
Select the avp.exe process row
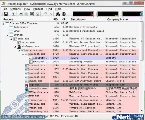(x=70, y=85)
